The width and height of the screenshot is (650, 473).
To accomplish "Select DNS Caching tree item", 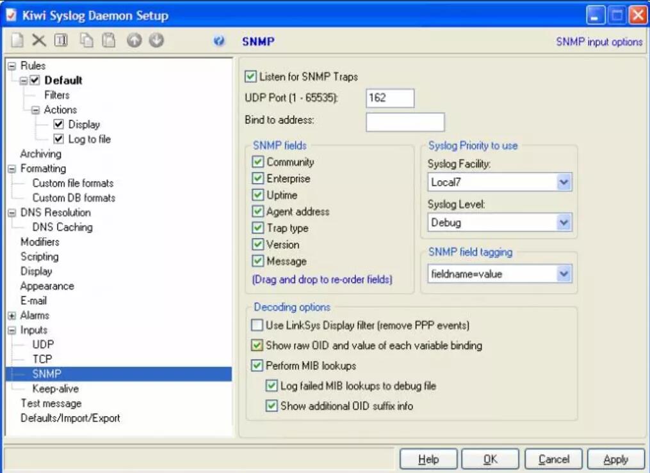I will pos(63,227).
